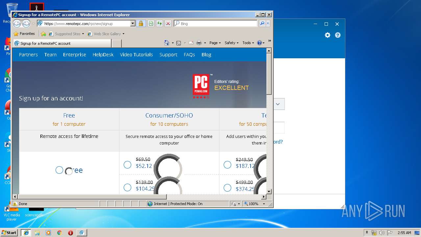Click the help icon in background window
The image size is (421, 237).
point(338,35)
